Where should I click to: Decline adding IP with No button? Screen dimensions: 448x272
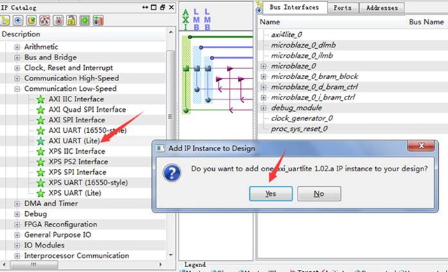click(319, 194)
